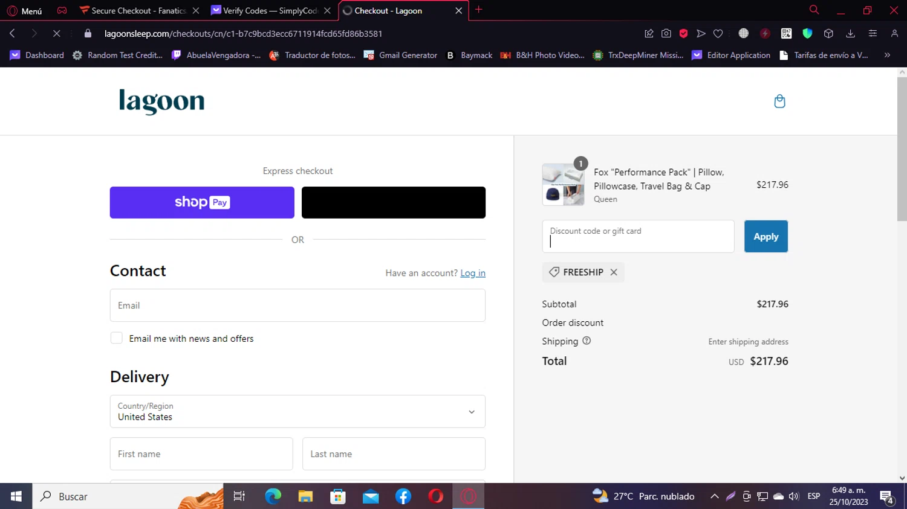Click the Log in link

click(x=473, y=273)
